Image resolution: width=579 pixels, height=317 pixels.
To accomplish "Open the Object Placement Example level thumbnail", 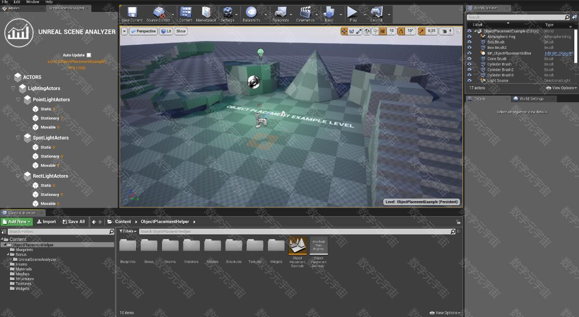I will point(298,246).
